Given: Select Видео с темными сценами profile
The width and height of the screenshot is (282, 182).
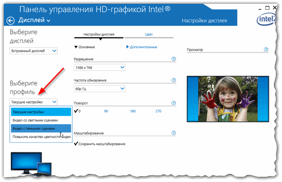Looking at the screenshot, I should pos(41,129).
